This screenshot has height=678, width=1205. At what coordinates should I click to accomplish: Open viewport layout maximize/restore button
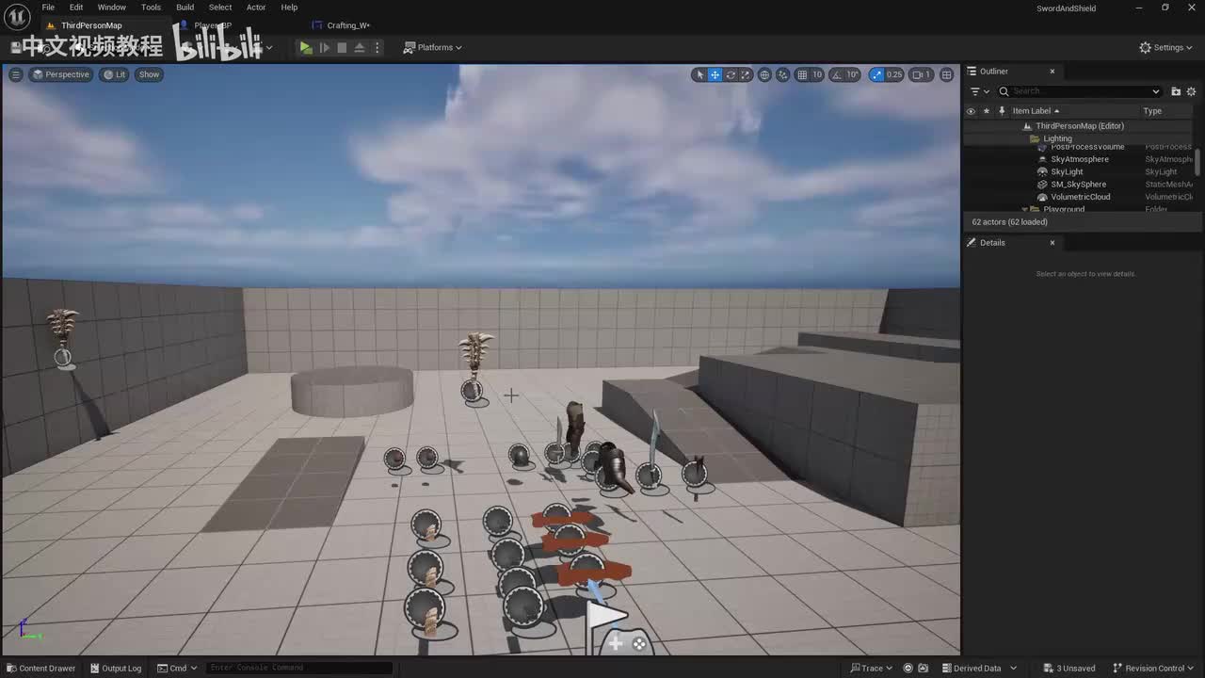pos(946,74)
